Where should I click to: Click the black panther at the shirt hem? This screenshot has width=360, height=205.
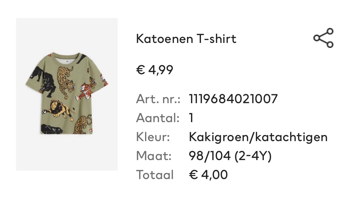[x=52, y=129]
